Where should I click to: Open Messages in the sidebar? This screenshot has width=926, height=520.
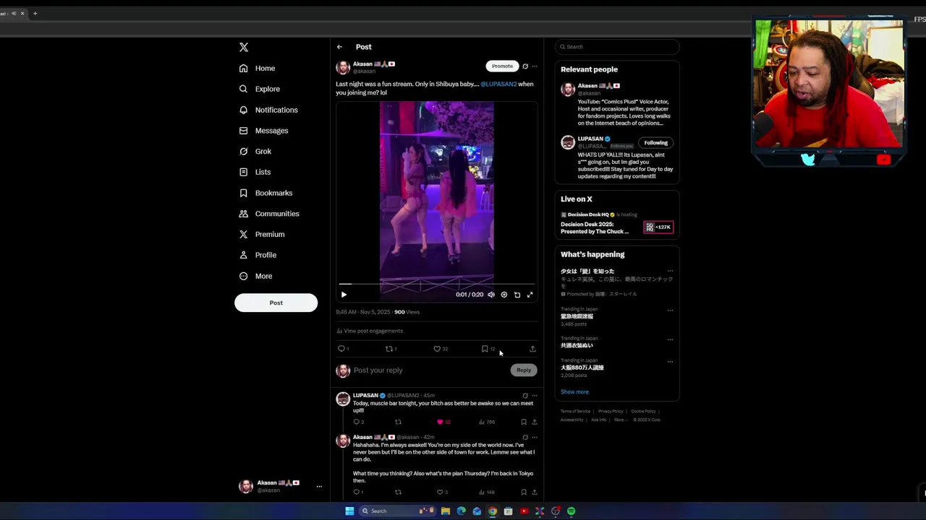click(264, 131)
